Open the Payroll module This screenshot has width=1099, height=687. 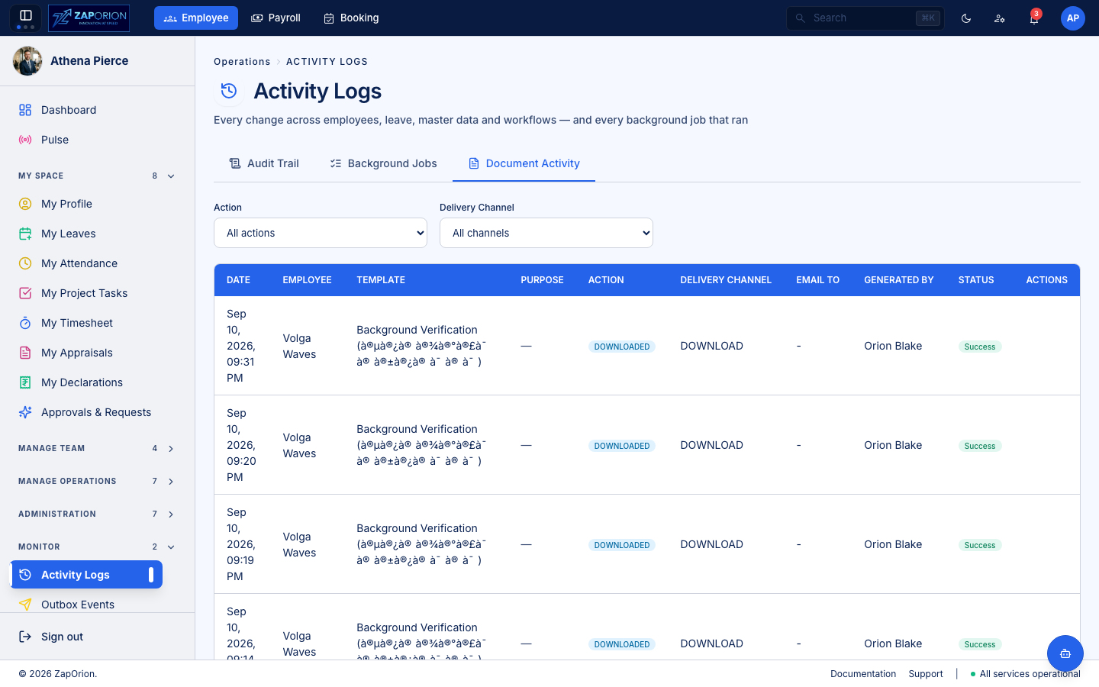coord(276,18)
